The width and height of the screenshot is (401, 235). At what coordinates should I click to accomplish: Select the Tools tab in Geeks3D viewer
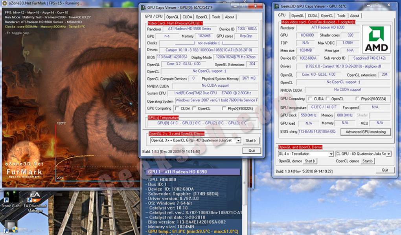click(341, 16)
